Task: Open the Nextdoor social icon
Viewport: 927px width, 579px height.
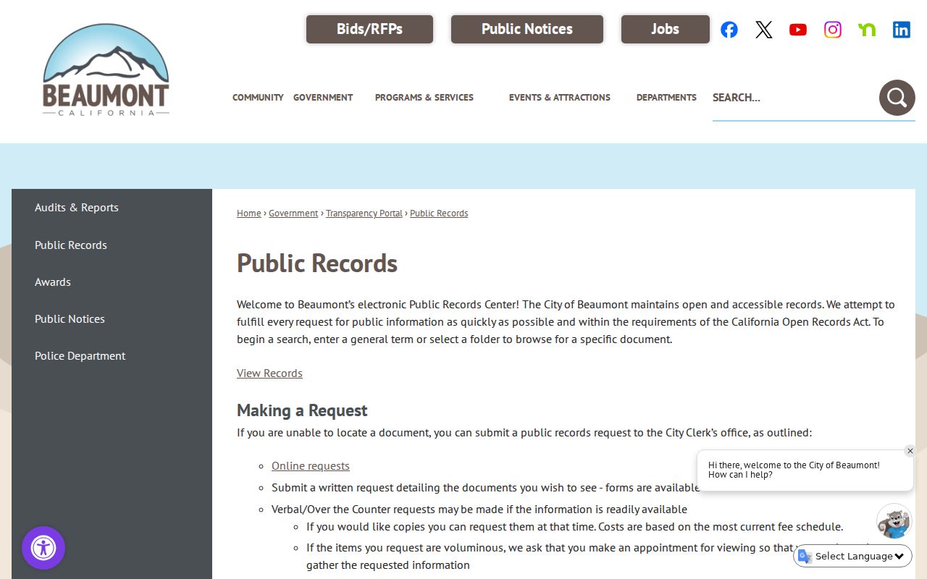Action: [x=867, y=30]
